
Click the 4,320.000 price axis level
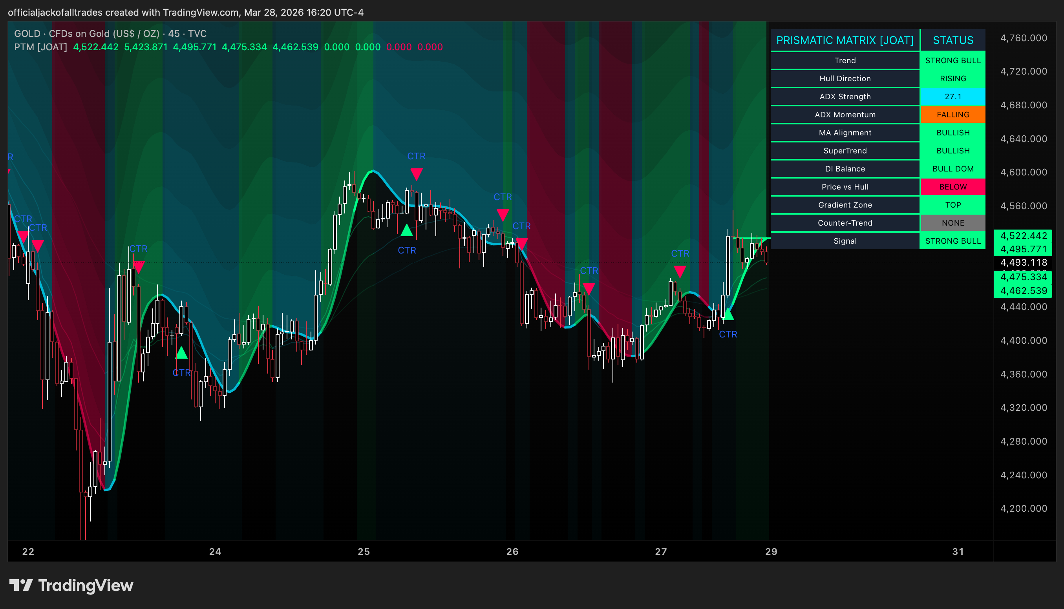[1024, 408]
